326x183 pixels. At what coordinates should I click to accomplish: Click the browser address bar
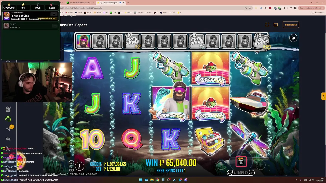point(153,8)
